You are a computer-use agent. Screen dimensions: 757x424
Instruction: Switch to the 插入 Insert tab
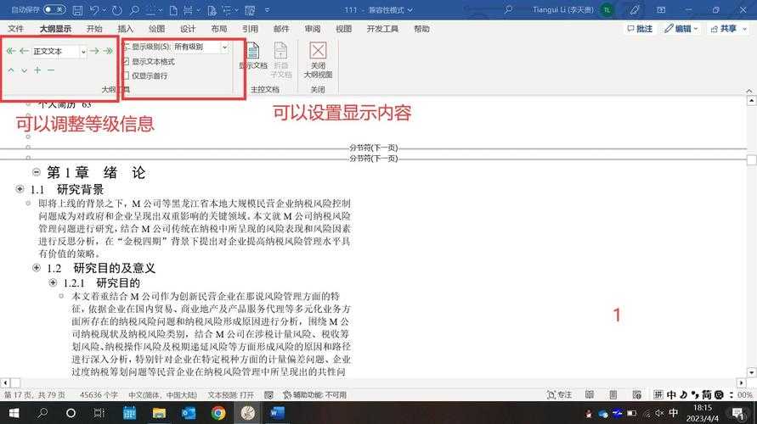click(125, 29)
